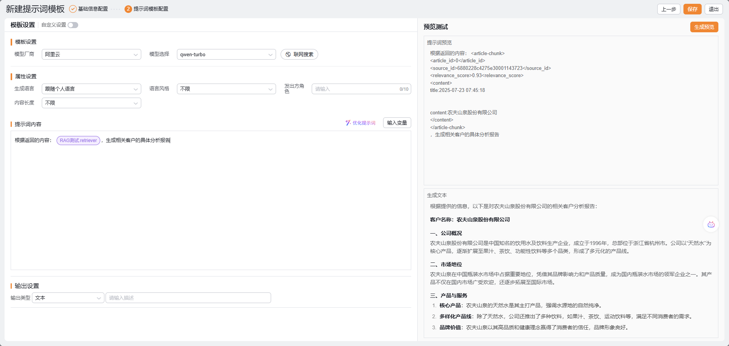Go to the 提示词模板配置 step
The height and width of the screenshot is (346, 729).
[x=151, y=9]
